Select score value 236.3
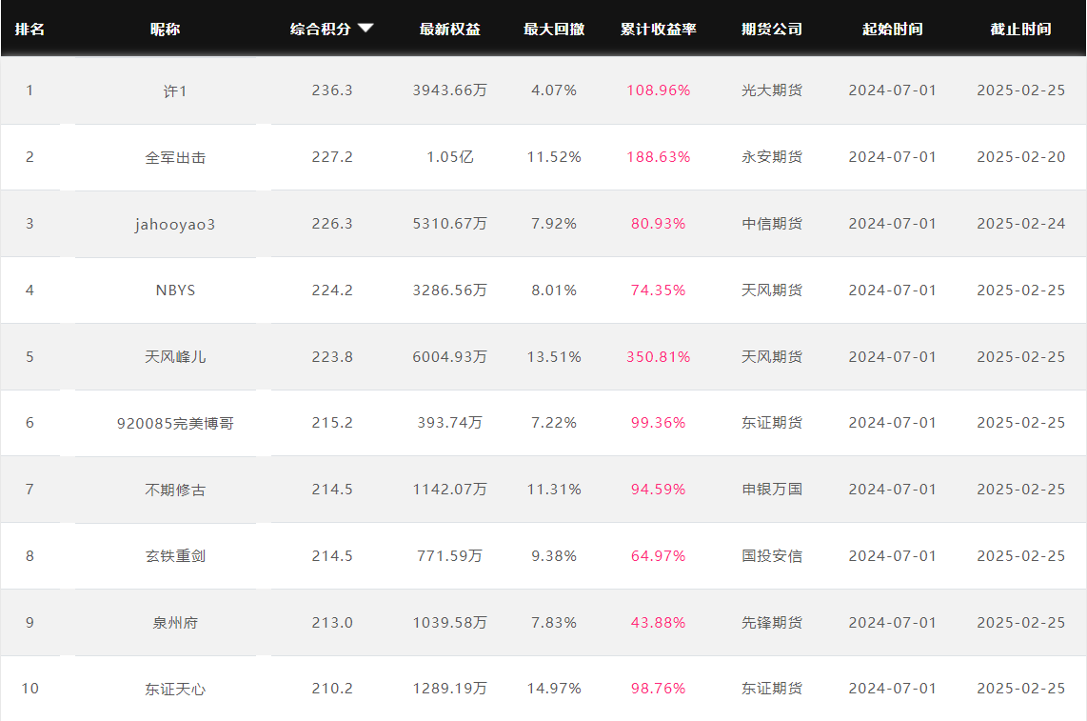The height and width of the screenshot is (721, 1087). (x=332, y=90)
